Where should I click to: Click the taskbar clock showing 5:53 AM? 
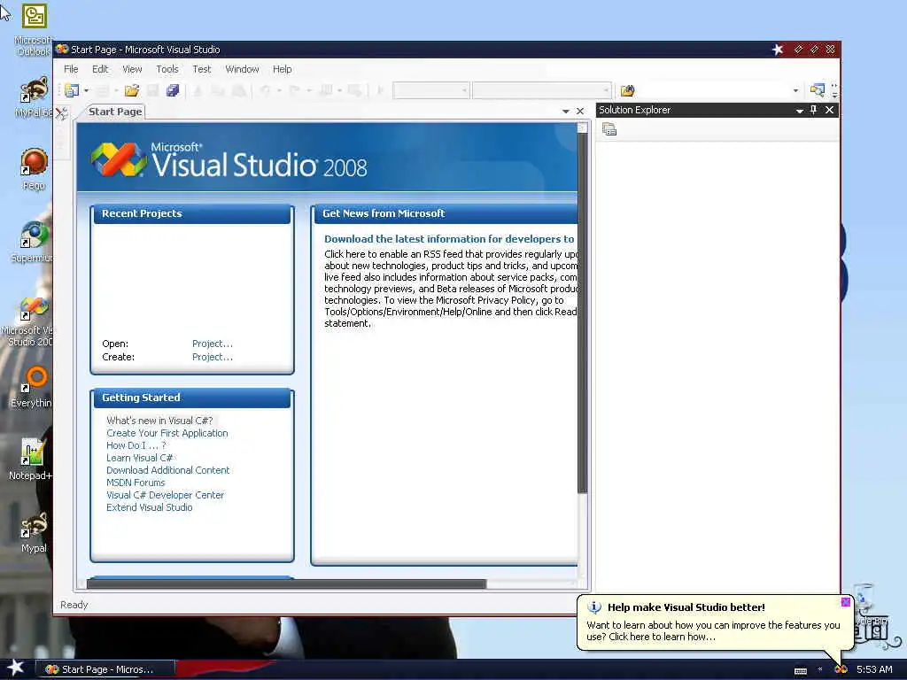(874, 669)
